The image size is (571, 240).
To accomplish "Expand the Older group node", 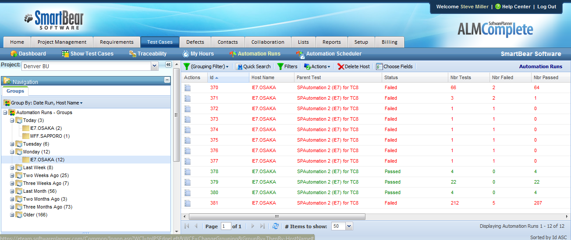I will point(12,215).
